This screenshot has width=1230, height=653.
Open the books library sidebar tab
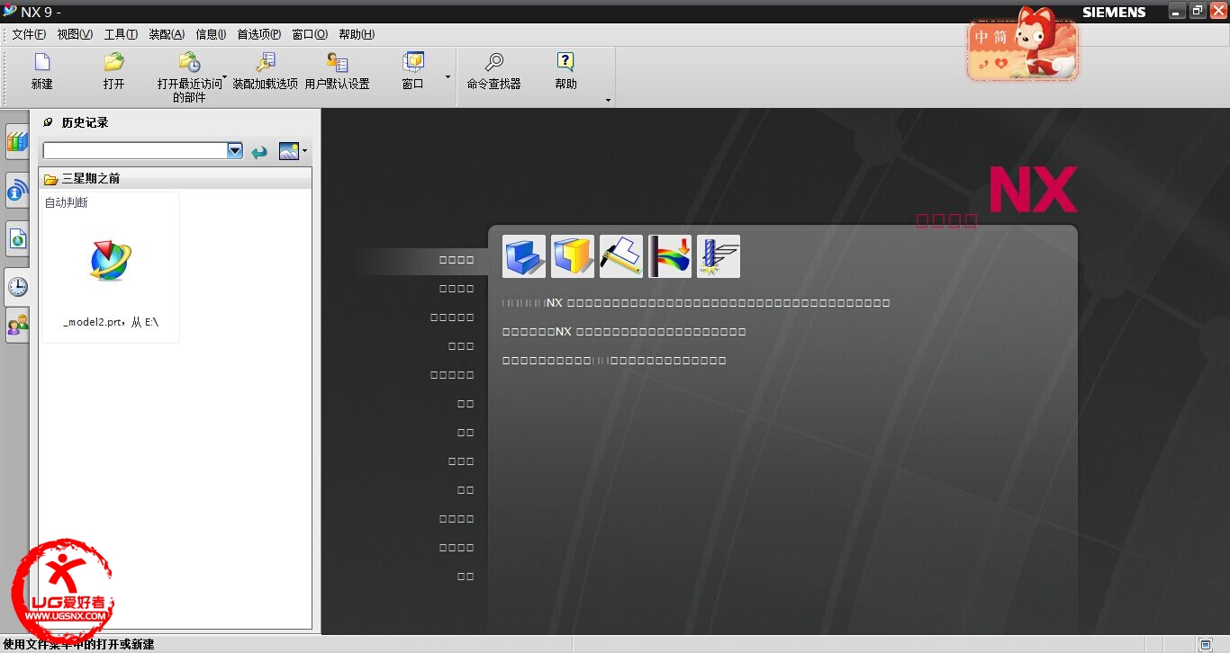(x=17, y=142)
